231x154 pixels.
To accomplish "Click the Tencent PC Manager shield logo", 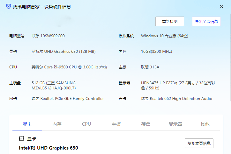I will pos(9,7).
